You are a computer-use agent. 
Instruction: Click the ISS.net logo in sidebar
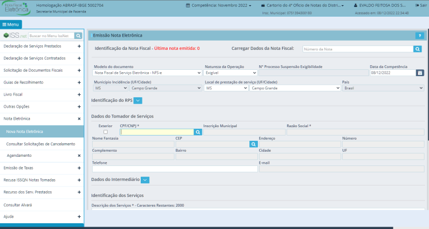tap(15, 35)
